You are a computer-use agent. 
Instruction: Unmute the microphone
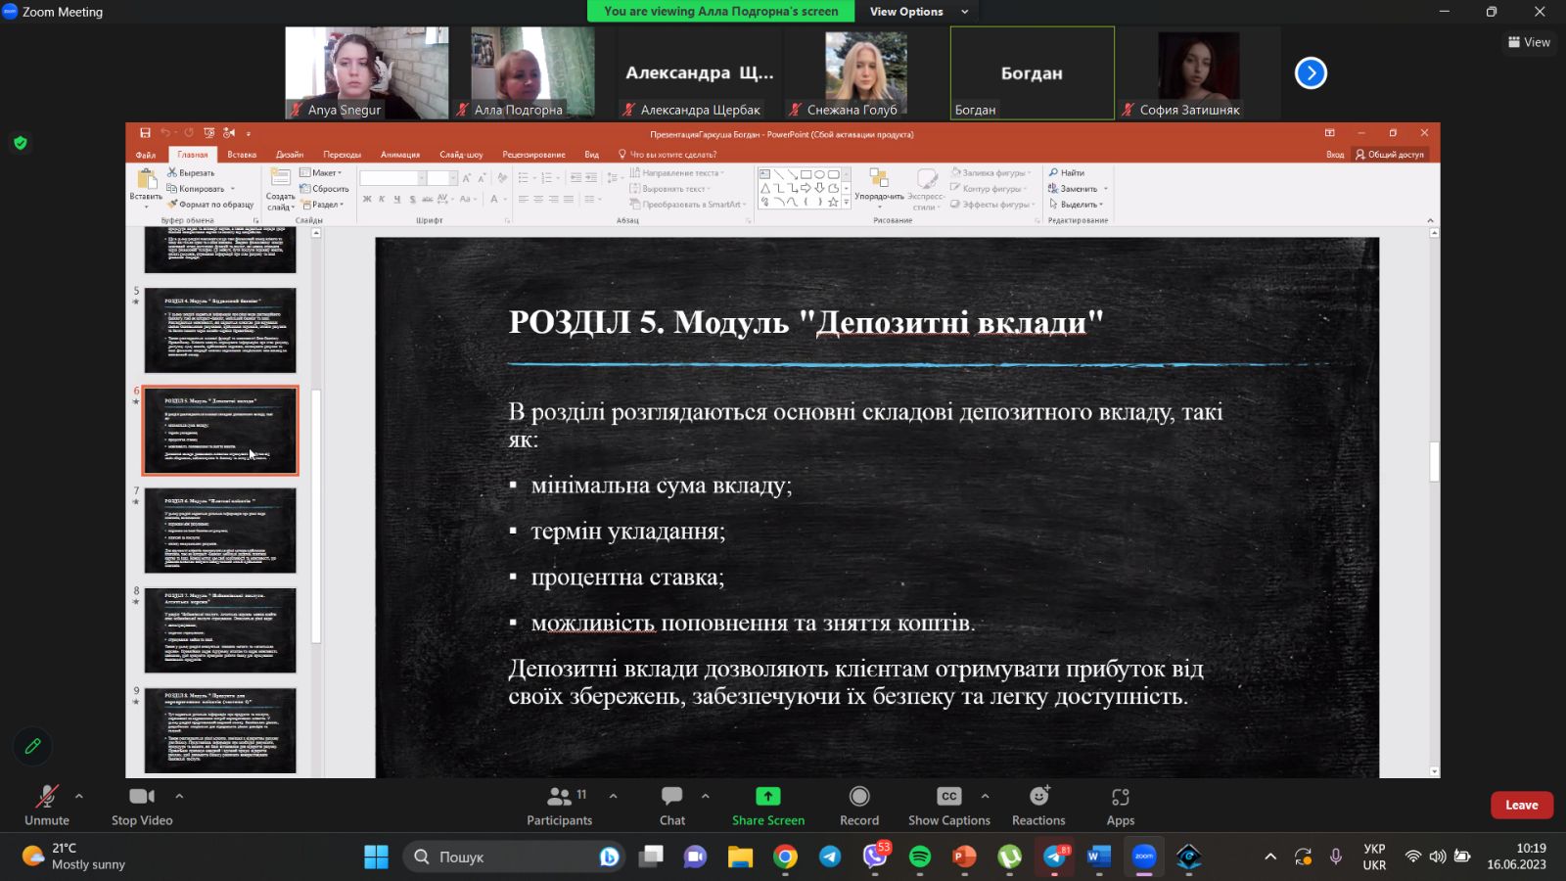pos(46,805)
